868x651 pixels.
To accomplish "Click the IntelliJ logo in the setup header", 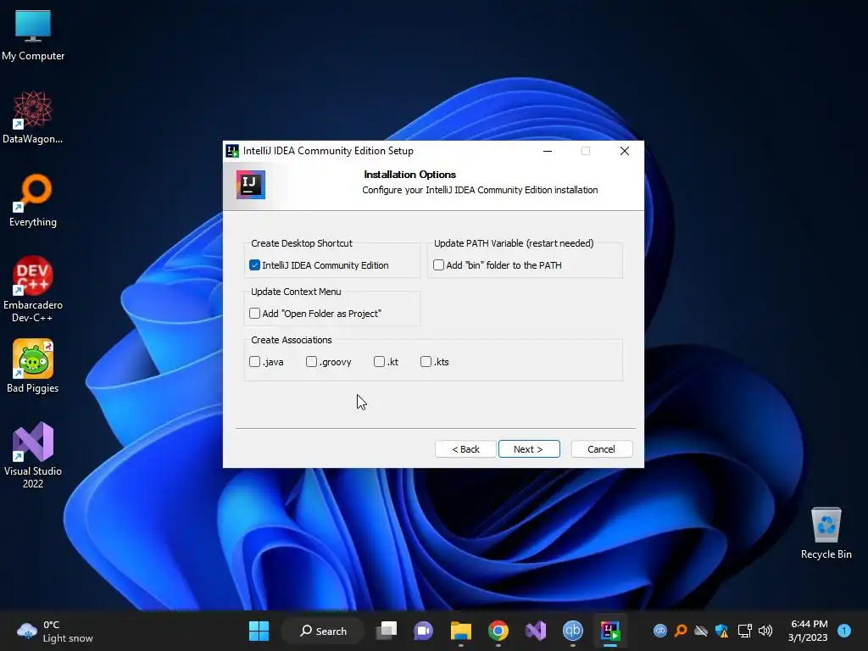I will click(x=251, y=184).
